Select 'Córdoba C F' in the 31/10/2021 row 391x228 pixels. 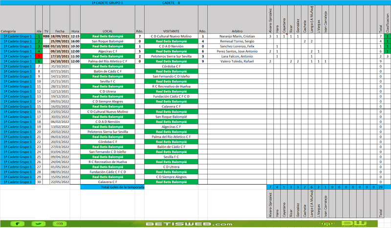click(x=172, y=66)
